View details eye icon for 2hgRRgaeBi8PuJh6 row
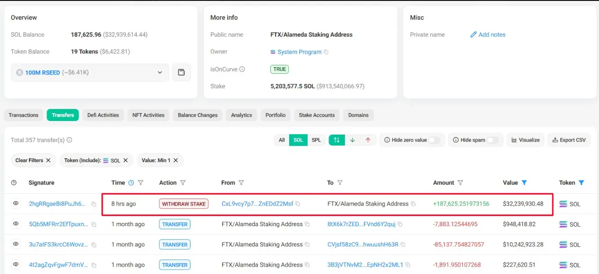Viewport: 599px width, 274px height. pos(16,203)
